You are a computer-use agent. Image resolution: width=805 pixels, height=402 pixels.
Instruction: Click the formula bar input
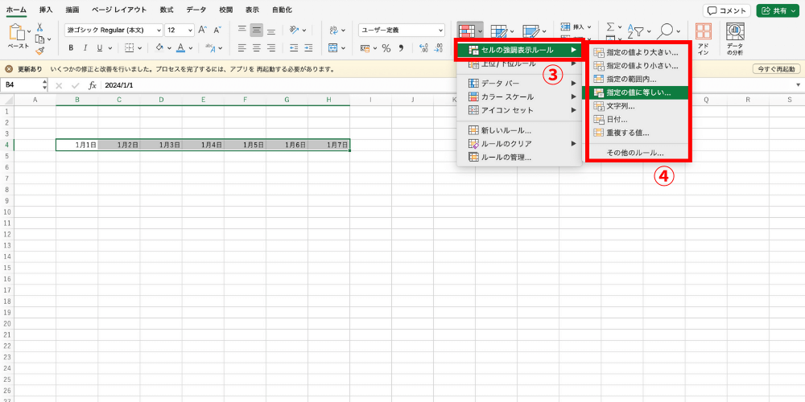click(447, 85)
